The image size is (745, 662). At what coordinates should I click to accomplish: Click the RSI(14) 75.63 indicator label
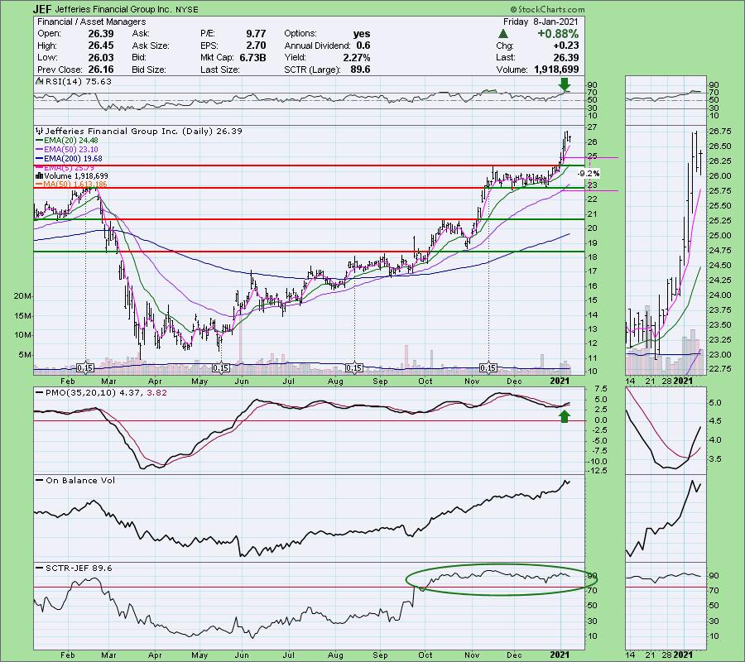click(74, 81)
